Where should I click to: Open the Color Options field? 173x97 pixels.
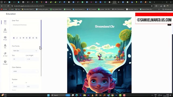point(25,71)
